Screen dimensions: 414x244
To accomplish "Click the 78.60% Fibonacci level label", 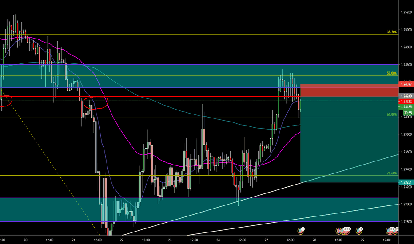I will click(x=392, y=173).
